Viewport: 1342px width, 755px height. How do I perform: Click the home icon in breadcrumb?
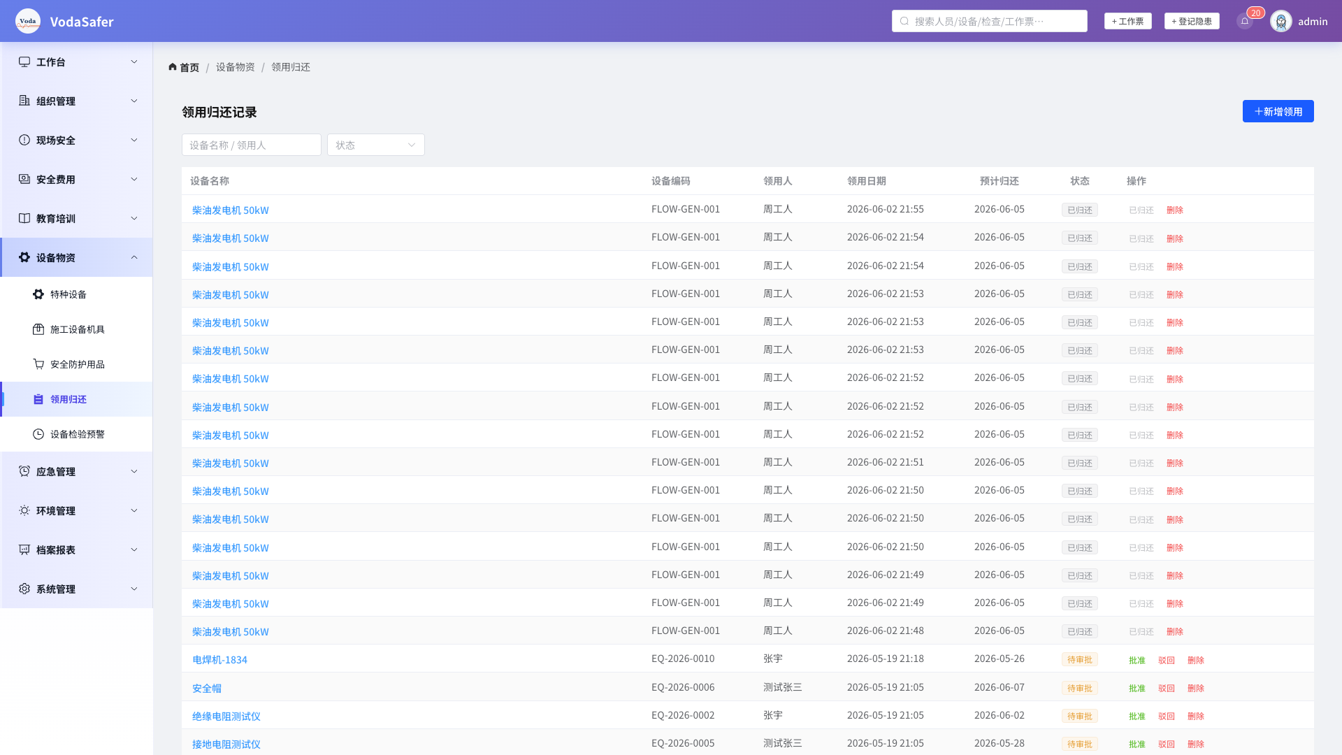173,67
